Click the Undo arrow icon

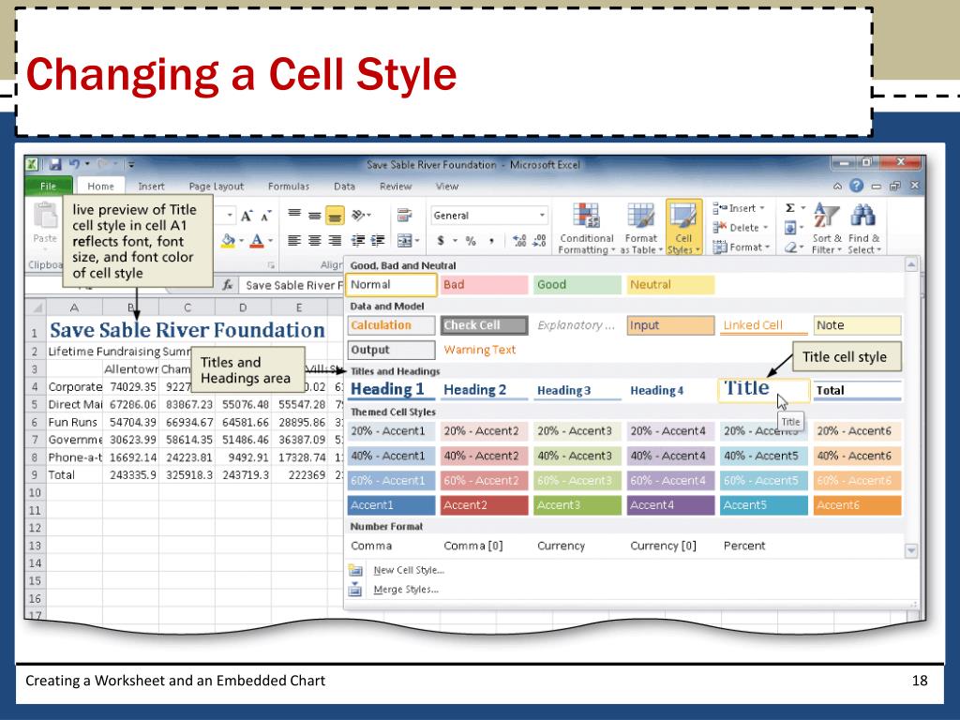click(x=75, y=164)
